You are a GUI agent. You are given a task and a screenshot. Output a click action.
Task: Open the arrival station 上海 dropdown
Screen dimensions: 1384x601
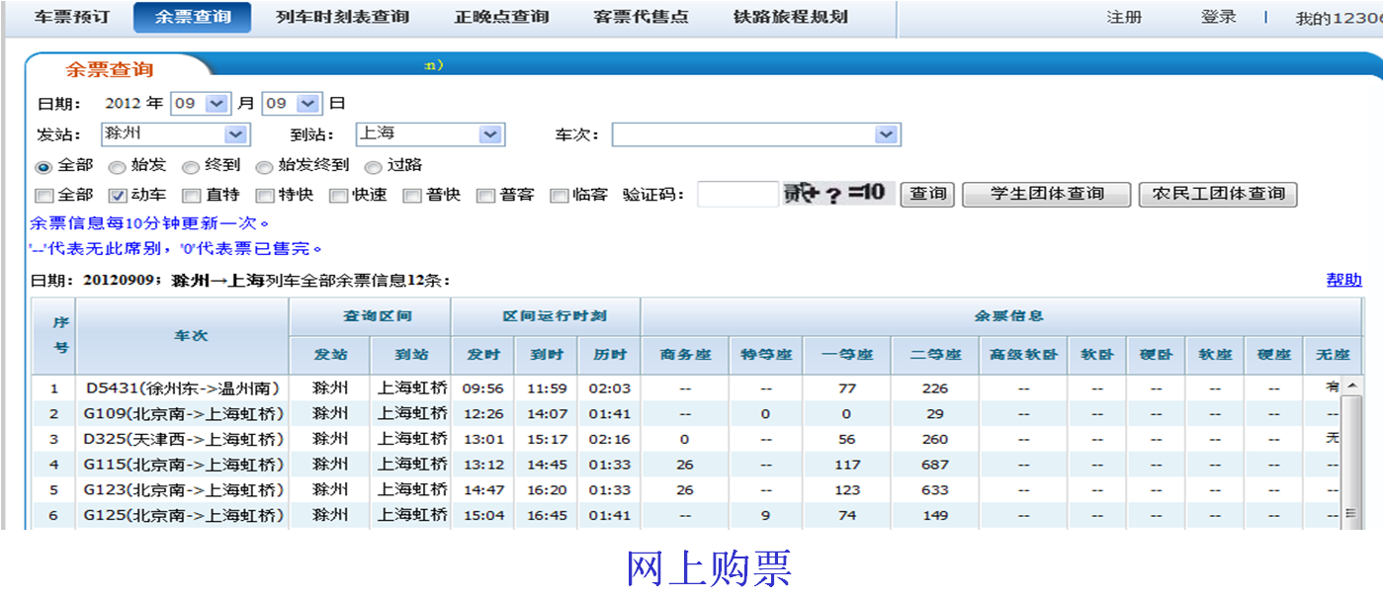430,134
